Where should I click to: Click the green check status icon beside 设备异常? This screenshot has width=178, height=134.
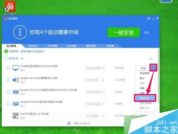pyautogui.click(x=6, y=51)
